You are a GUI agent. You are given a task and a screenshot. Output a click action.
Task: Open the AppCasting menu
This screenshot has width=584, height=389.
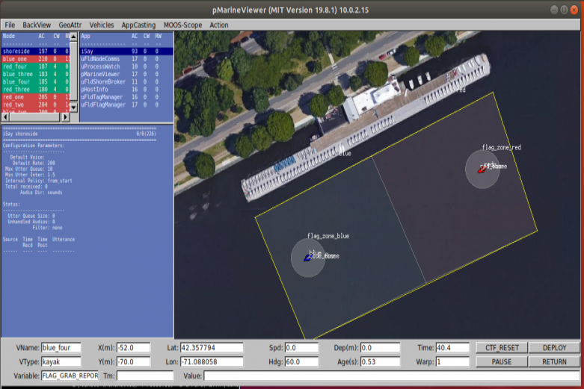138,25
